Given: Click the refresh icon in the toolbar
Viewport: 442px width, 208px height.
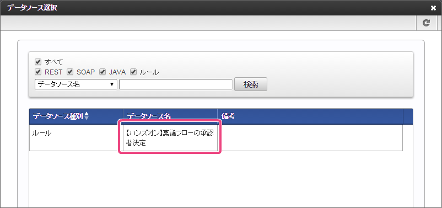Looking at the screenshot, I should [x=427, y=23].
